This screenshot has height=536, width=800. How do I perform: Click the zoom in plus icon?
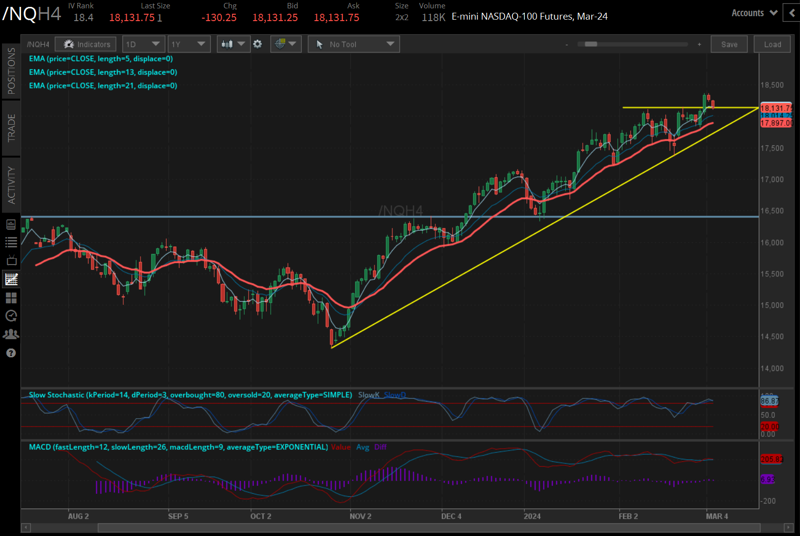(x=699, y=45)
